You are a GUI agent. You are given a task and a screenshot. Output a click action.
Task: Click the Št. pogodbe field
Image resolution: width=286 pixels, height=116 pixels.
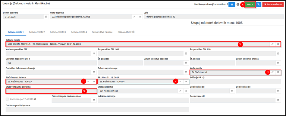tap(120, 63)
